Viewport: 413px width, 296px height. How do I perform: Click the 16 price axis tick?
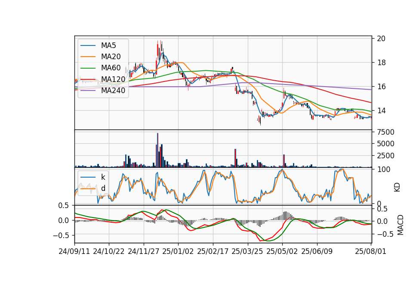coord(381,87)
